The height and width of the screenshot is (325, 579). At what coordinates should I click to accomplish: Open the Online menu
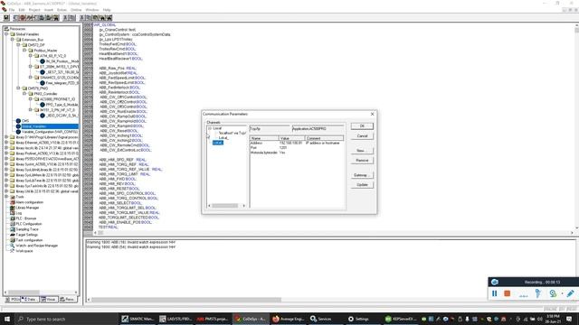pyautogui.click(x=76, y=10)
